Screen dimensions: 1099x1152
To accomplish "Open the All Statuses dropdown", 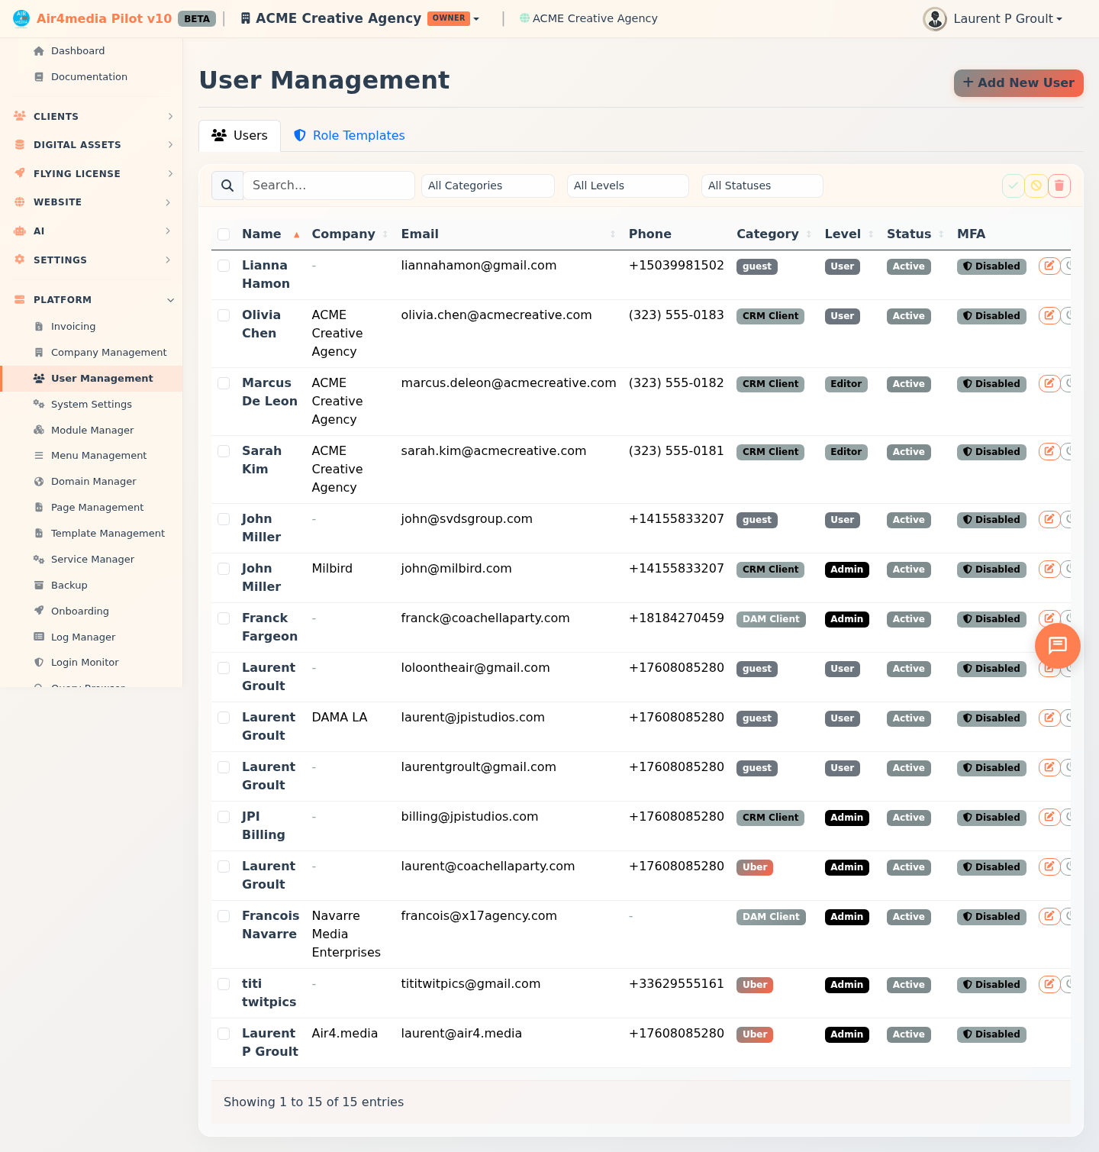I will pyautogui.click(x=762, y=186).
